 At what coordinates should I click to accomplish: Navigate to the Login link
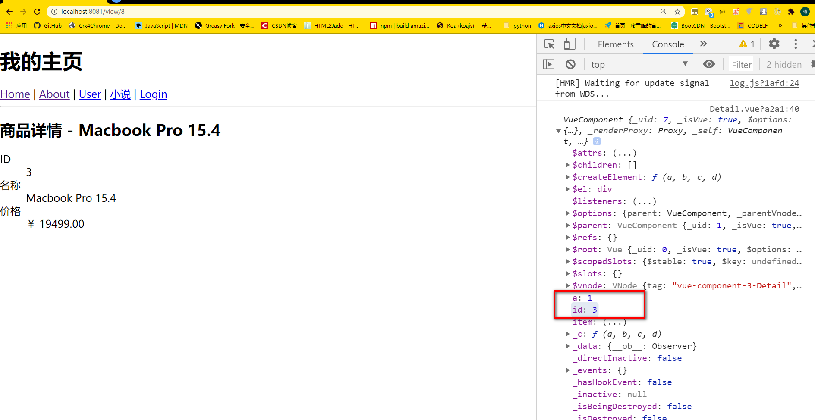(x=153, y=94)
